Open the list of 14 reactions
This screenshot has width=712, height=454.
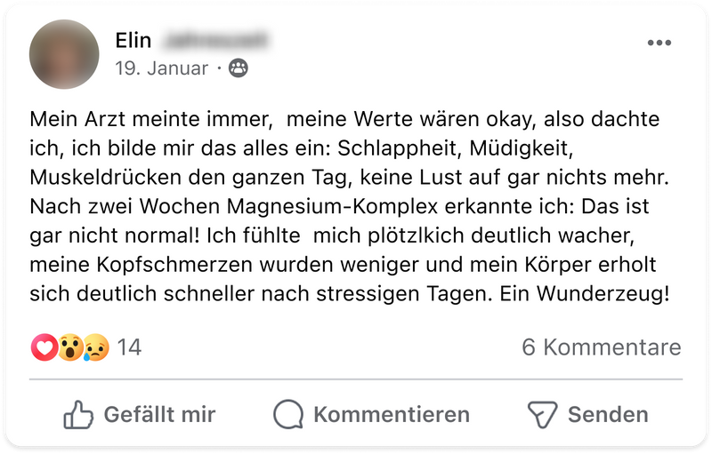click(129, 346)
